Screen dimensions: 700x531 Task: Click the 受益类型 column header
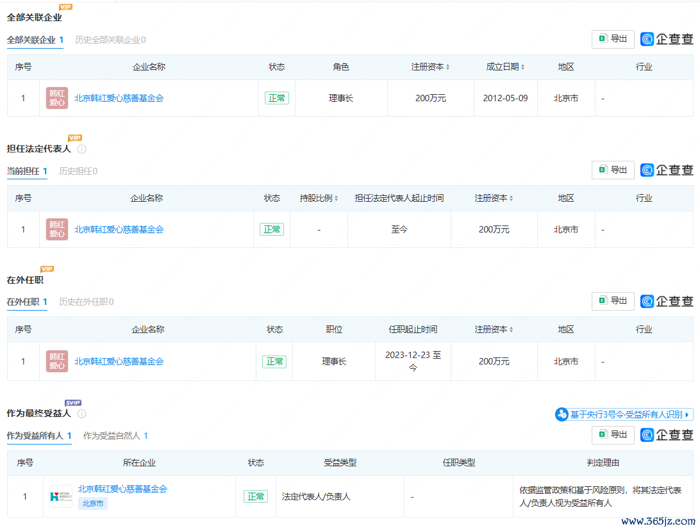click(340, 462)
